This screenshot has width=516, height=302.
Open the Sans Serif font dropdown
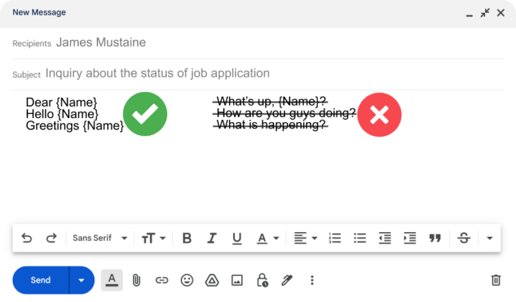pyautogui.click(x=100, y=238)
